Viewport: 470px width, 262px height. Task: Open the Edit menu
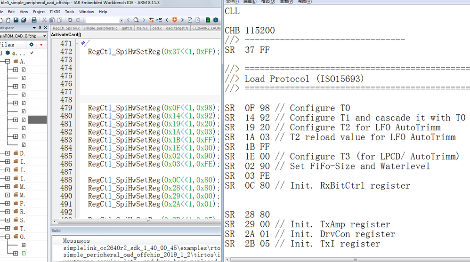coord(11,12)
